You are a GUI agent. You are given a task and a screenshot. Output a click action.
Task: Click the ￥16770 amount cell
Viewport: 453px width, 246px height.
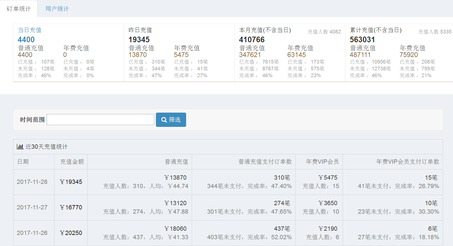point(71,207)
